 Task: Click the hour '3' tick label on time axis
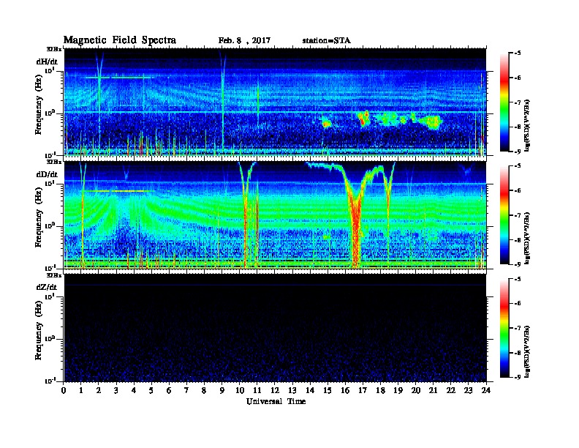click(116, 390)
